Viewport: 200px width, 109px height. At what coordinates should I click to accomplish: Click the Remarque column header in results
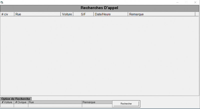point(161,14)
